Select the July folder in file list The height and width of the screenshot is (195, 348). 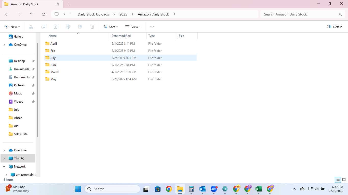(x=121, y=58)
